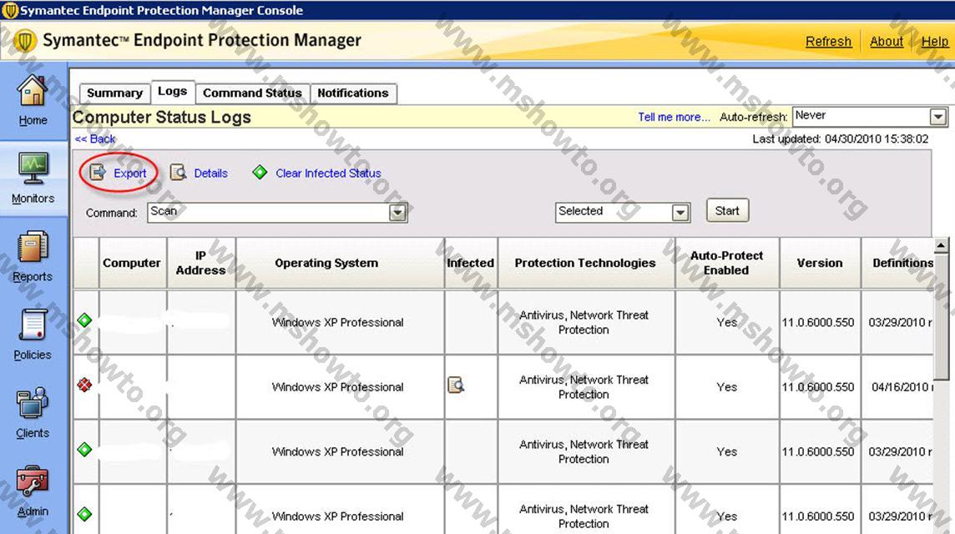Click the Symantec shield logo in header
This screenshot has width=955, height=534.
(24, 41)
